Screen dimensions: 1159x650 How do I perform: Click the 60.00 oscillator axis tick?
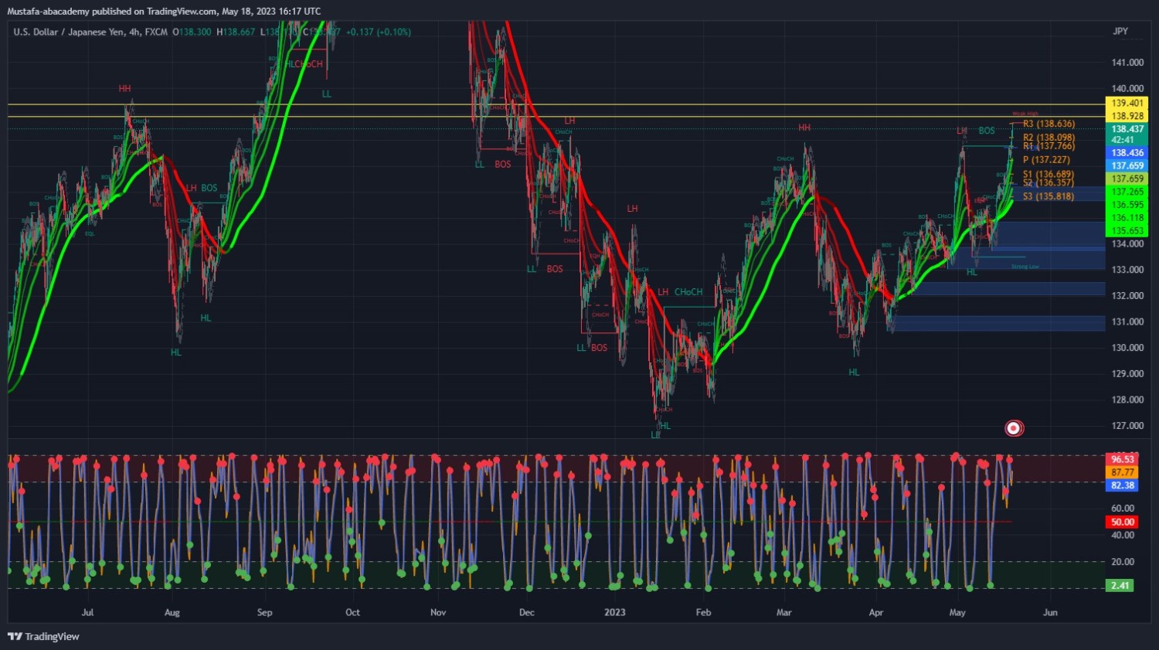(1123, 509)
